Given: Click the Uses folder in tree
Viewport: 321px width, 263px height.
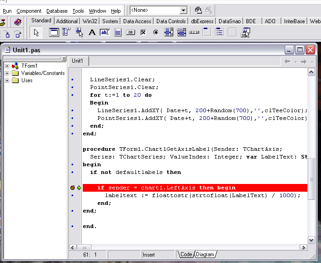Looking at the screenshot, I should [x=27, y=80].
